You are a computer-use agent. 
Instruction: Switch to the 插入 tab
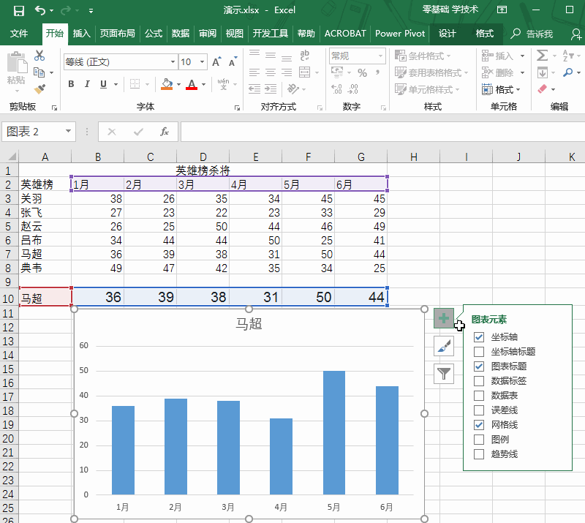(x=81, y=34)
